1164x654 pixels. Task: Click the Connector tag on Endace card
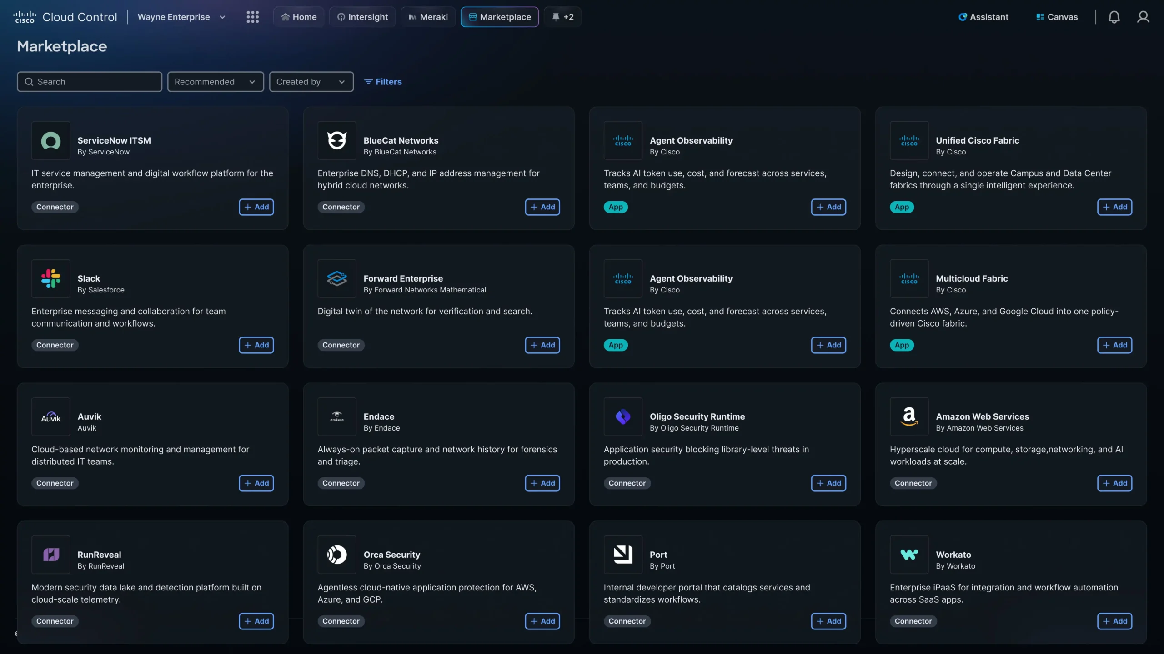[x=341, y=483]
